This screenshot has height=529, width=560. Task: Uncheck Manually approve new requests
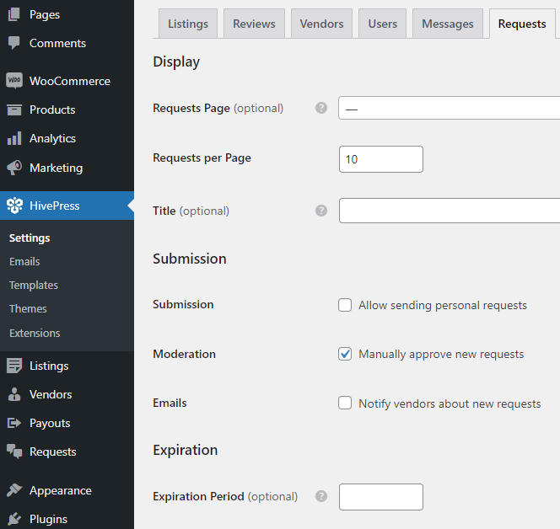(x=345, y=354)
